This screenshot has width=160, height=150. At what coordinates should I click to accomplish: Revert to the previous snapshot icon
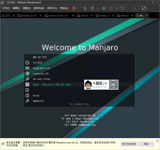point(98,8)
